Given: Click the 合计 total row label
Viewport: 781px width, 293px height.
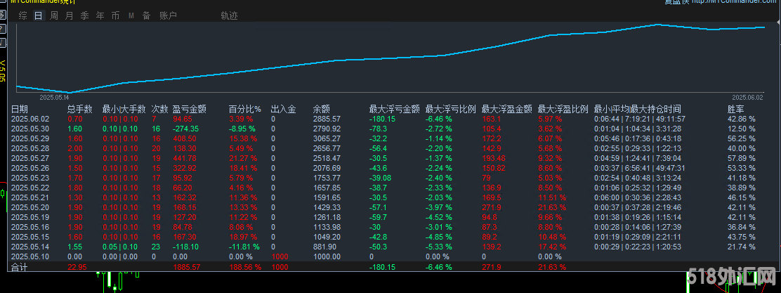Looking at the screenshot, I should pyautogui.click(x=20, y=267).
